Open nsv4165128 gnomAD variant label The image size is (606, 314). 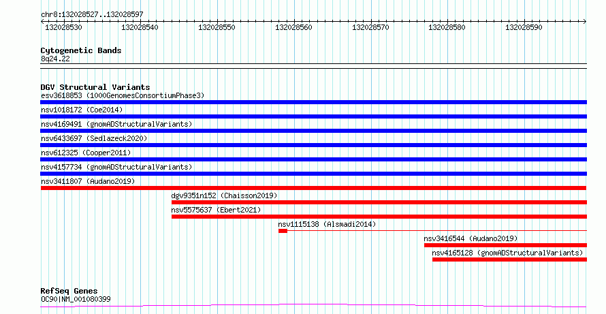pyautogui.click(x=507, y=253)
